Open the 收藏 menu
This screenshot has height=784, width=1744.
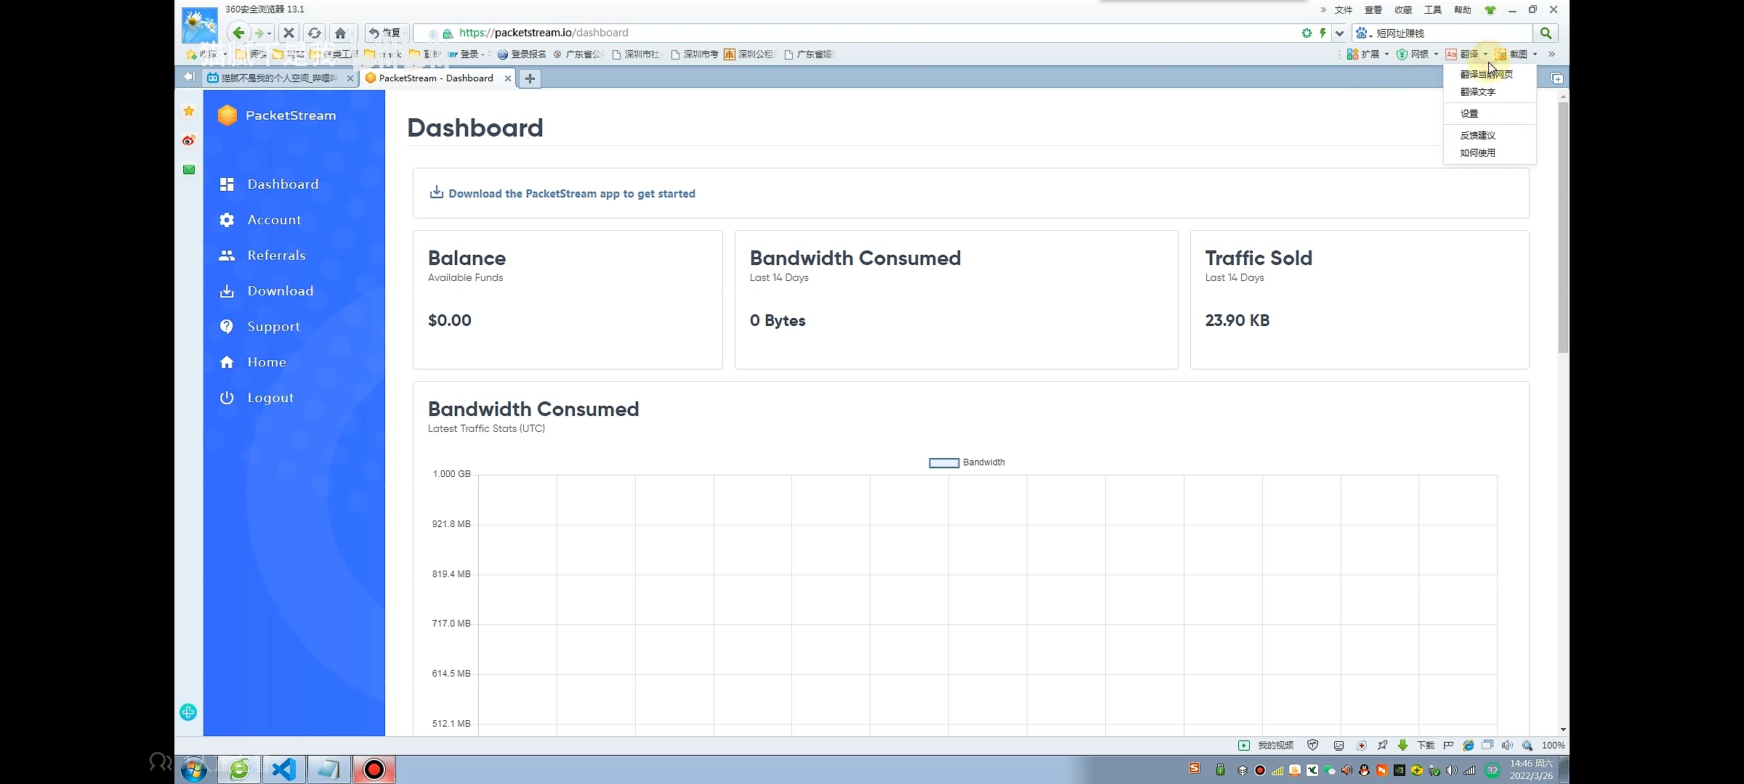coord(1403,10)
